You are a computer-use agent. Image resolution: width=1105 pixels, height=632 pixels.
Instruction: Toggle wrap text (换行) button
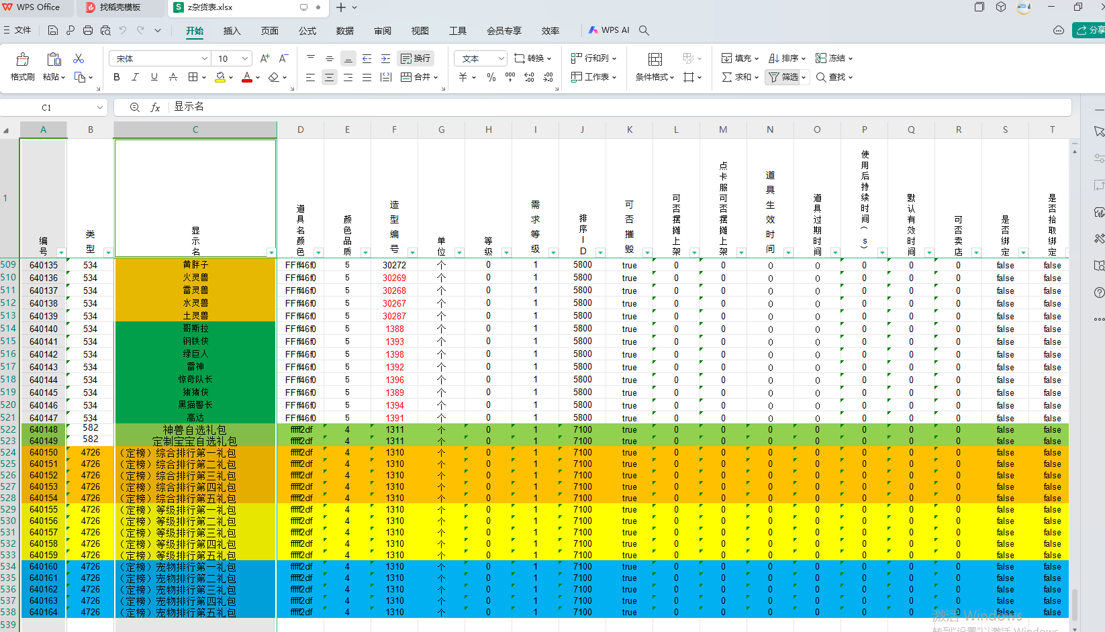[416, 58]
